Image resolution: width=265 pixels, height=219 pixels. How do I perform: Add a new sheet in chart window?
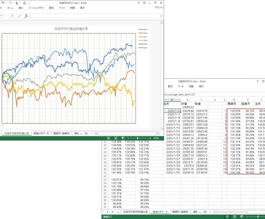coord(86,133)
